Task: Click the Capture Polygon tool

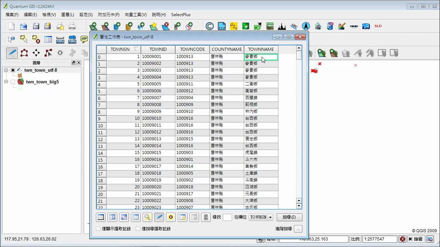Action: pos(24,53)
